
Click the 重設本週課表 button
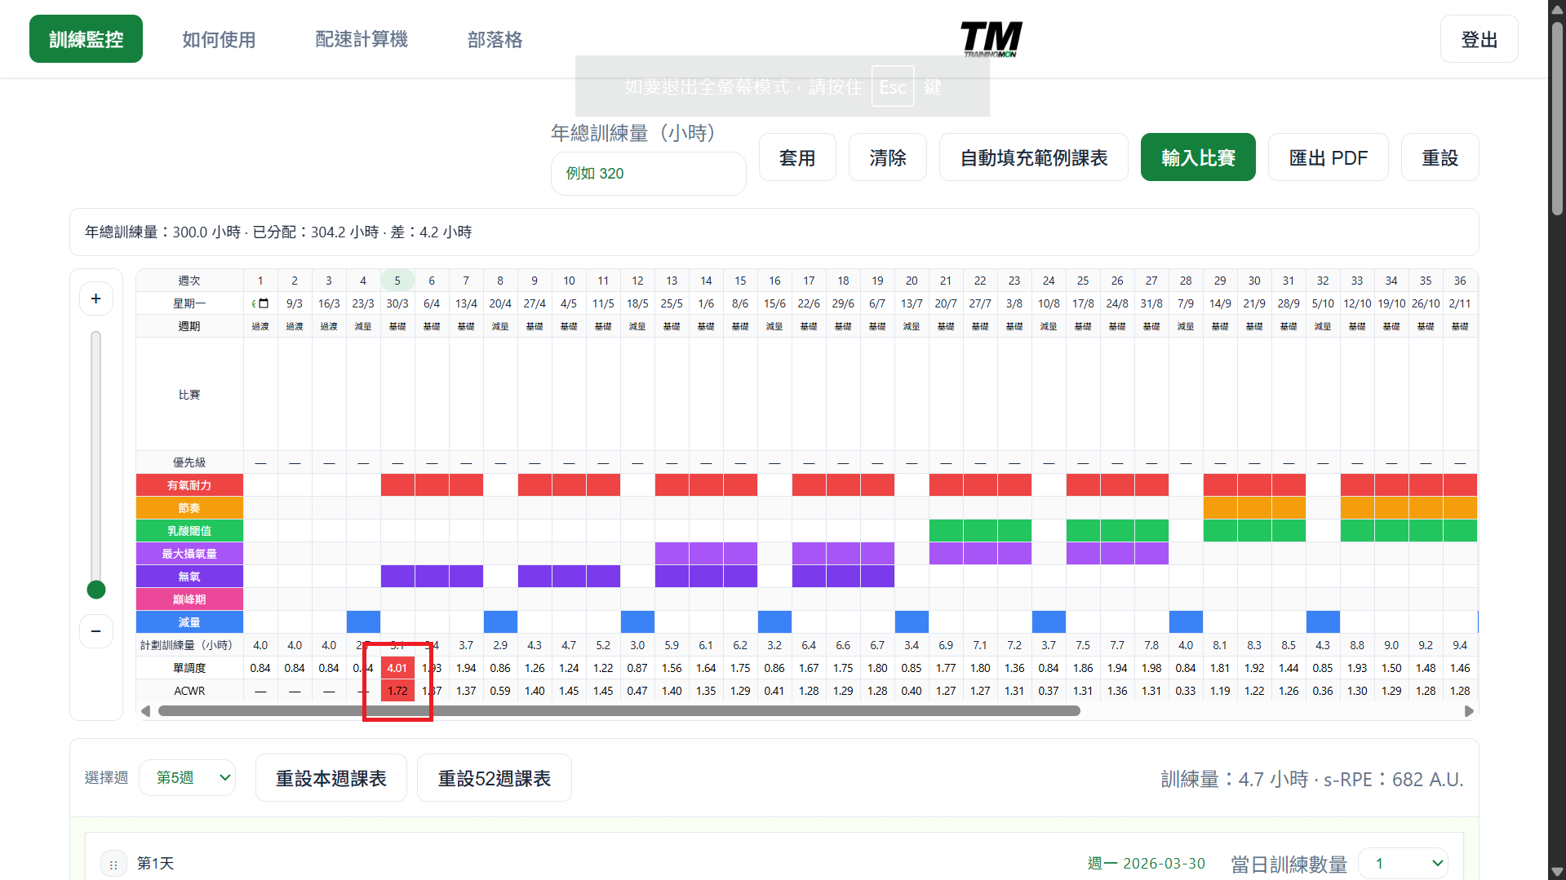331,777
